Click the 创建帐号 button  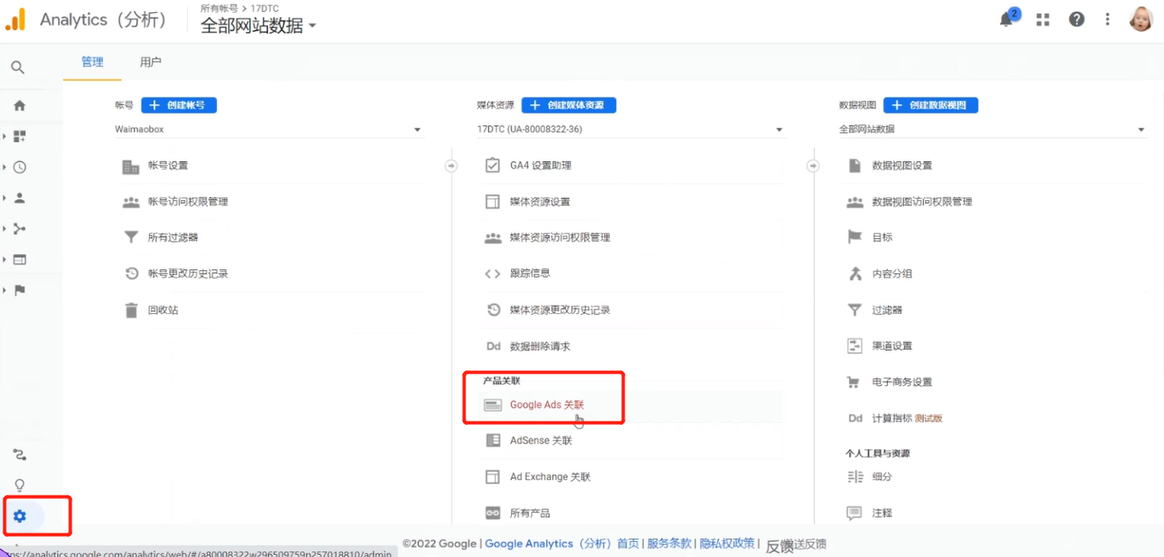tap(178, 104)
